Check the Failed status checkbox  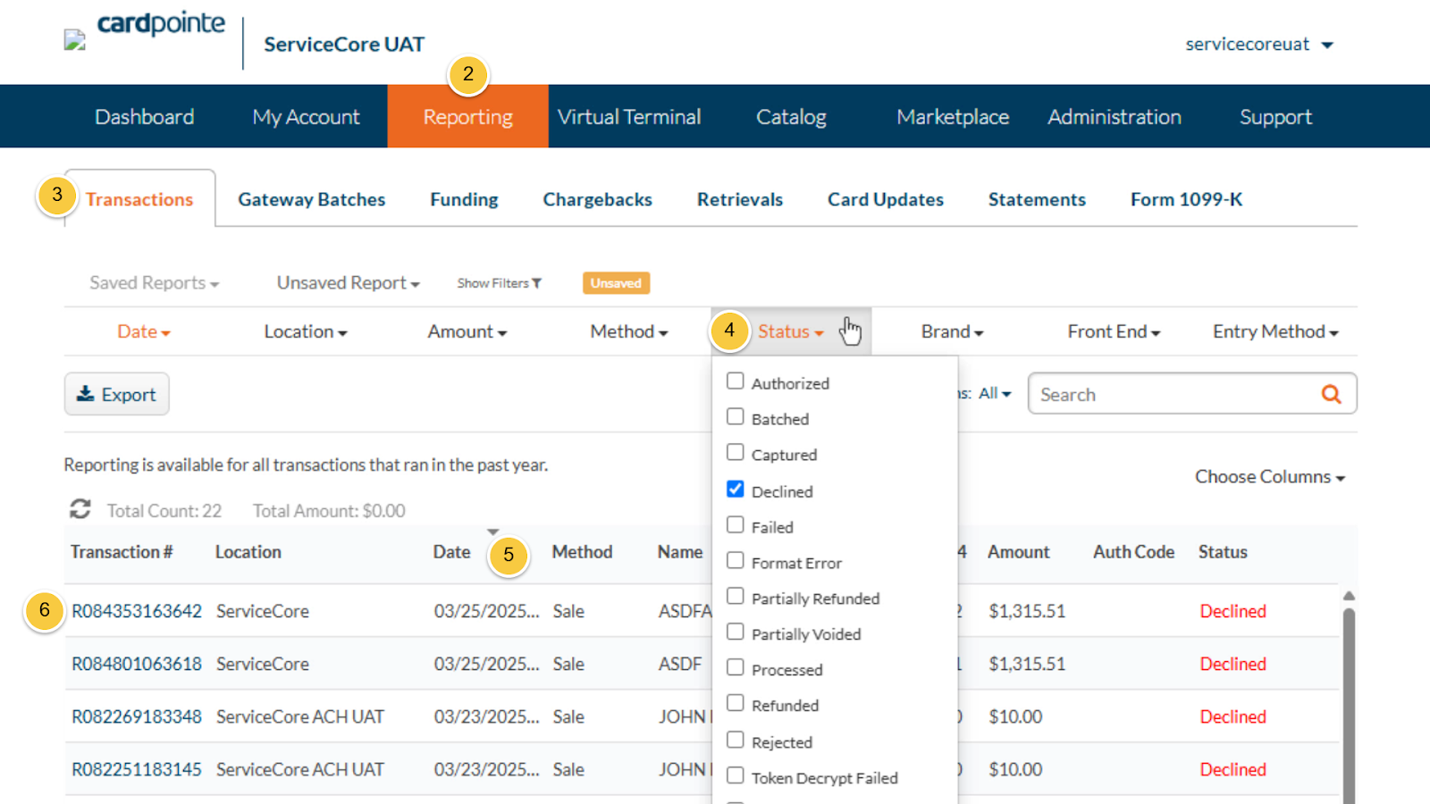point(735,525)
